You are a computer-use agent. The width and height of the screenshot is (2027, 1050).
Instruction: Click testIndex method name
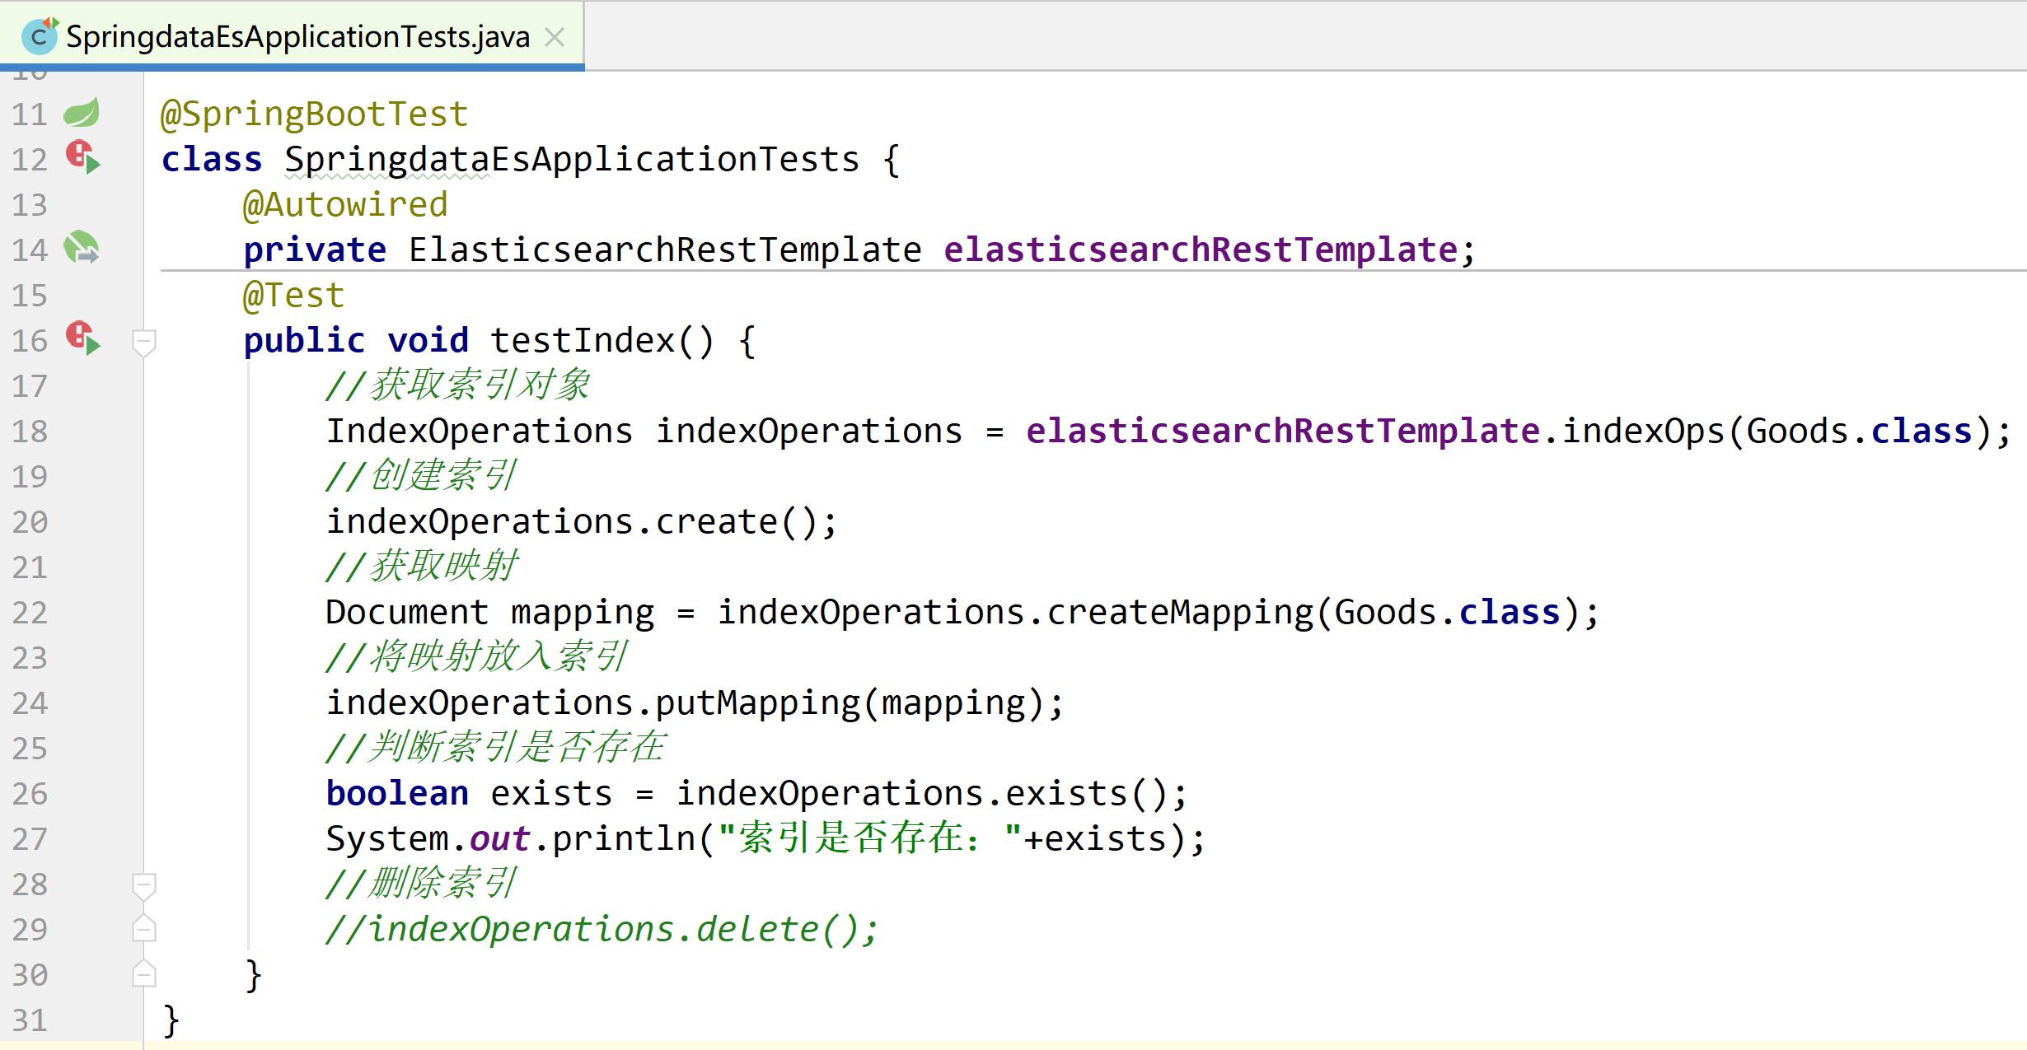click(x=583, y=340)
